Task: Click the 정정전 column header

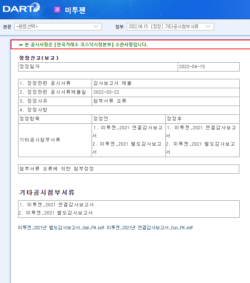Action: click(x=129, y=119)
